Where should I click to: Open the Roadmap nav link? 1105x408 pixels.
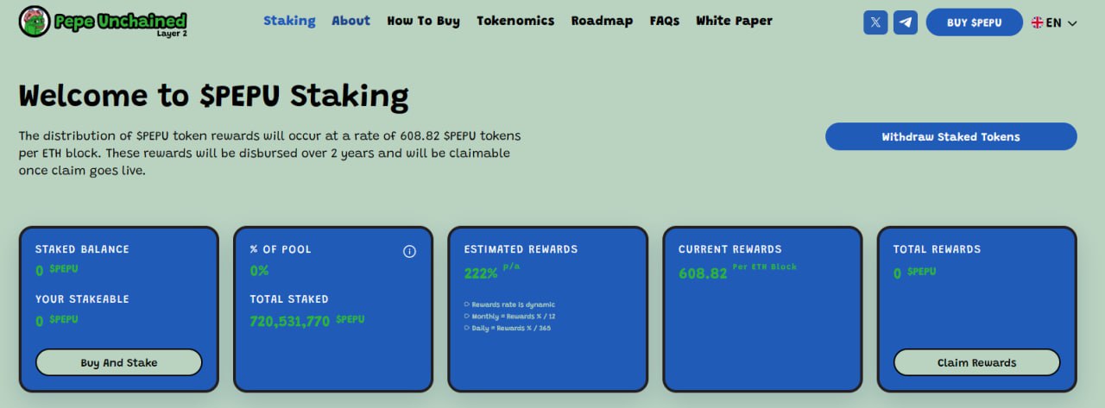tap(602, 21)
